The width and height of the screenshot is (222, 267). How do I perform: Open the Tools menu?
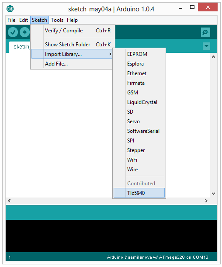[57, 20]
